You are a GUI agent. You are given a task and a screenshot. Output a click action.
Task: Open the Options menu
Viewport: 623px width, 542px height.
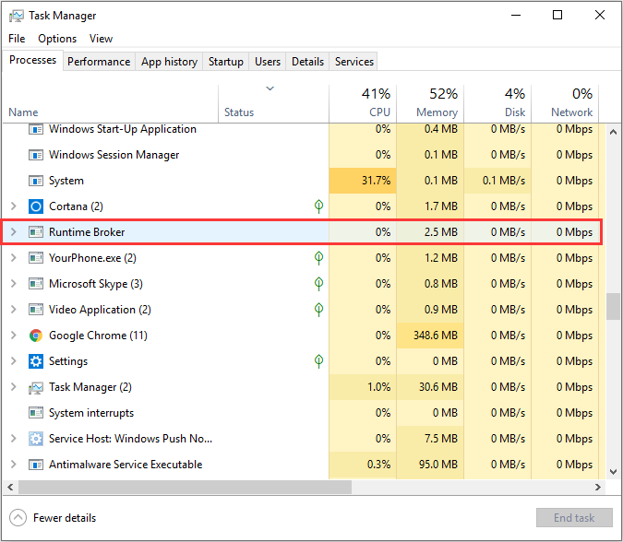tap(57, 39)
